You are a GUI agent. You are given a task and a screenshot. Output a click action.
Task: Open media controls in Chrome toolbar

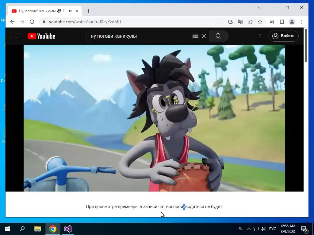click(272, 22)
